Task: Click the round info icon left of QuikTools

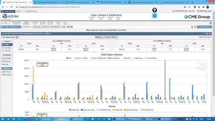Action: 192,27
